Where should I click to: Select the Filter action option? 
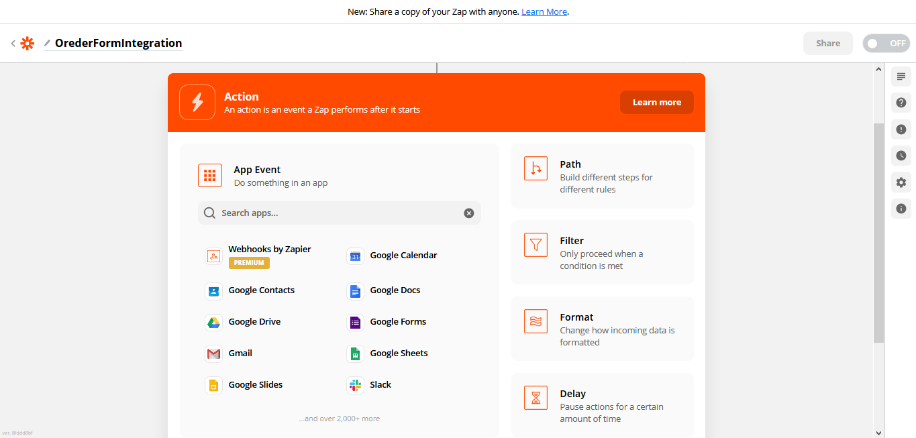pyautogui.click(x=602, y=253)
